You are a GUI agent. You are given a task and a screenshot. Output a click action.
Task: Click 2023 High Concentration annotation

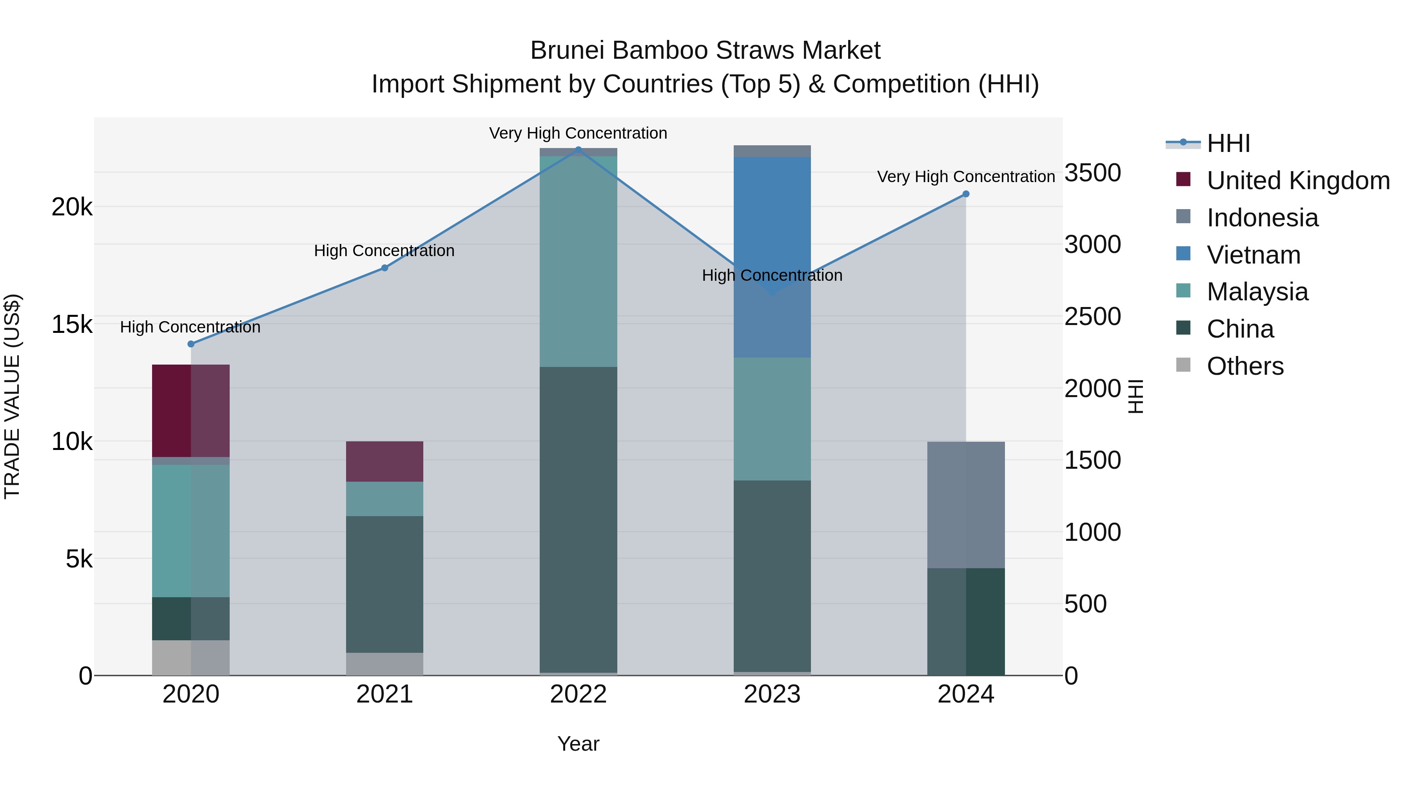click(x=772, y=275)
